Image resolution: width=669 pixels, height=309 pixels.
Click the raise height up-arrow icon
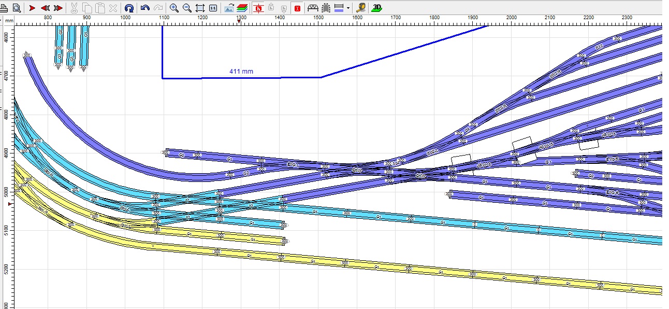271,8
